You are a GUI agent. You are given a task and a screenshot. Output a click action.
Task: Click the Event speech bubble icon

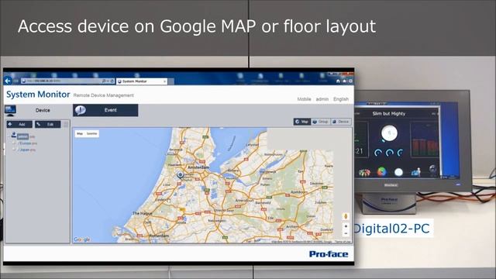(x=81, y=110)
